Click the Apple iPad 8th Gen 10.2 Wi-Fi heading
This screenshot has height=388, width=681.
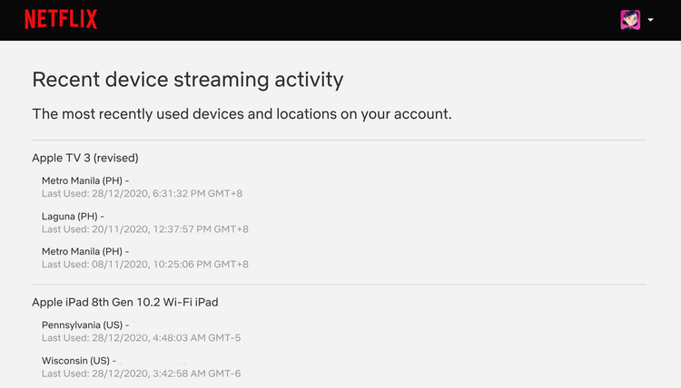point(125,302)
